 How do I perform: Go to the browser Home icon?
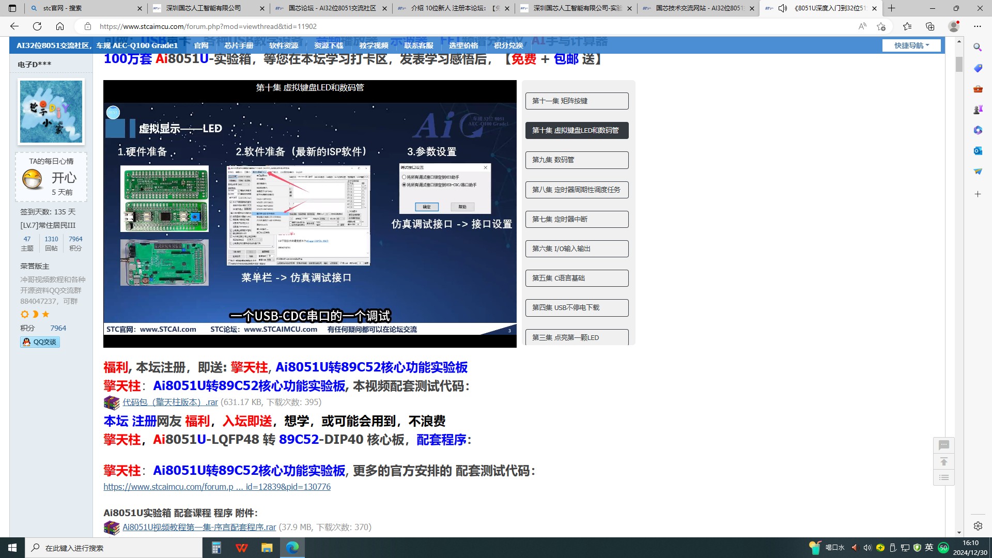pos(60,26)
